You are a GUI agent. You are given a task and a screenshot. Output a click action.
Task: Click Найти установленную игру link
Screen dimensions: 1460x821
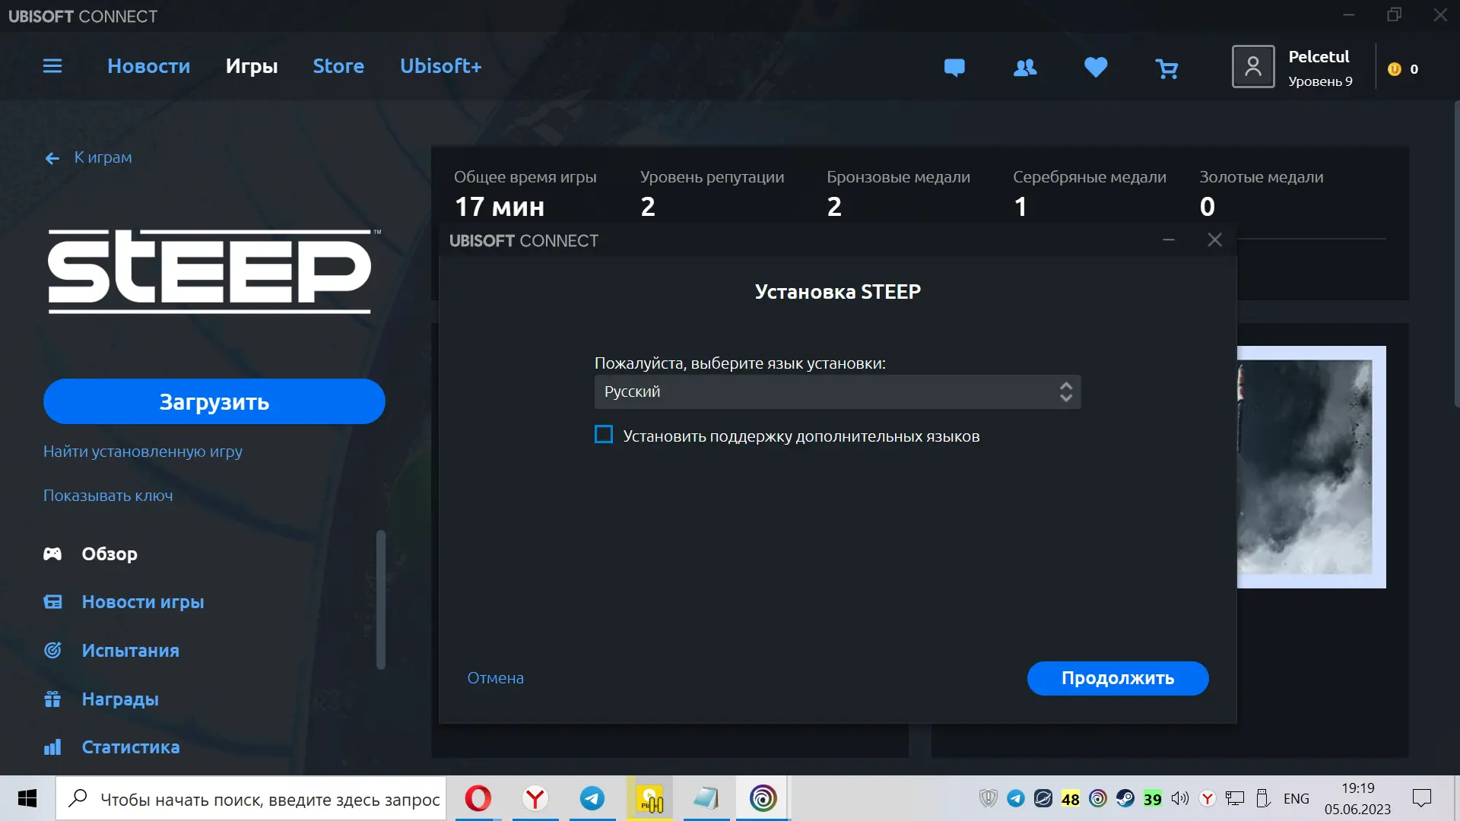[x=143, y=452]
